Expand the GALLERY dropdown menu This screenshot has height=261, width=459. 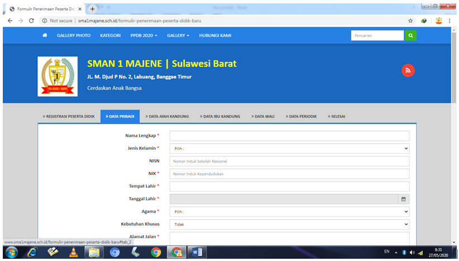click(x=178, y=35)
